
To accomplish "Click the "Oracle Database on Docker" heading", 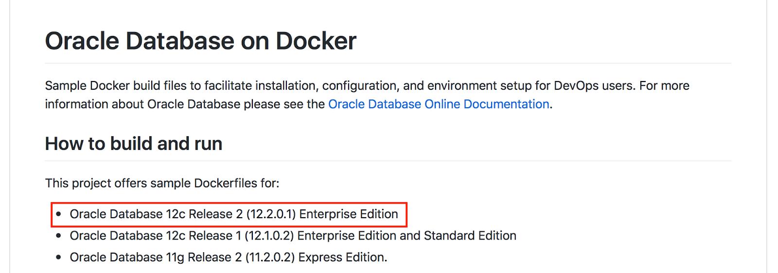I will (x=200, y=41).
